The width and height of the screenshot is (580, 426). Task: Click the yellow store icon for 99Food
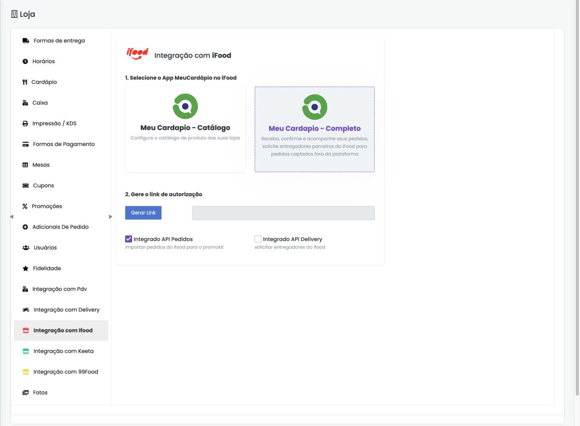coord(26,372)
